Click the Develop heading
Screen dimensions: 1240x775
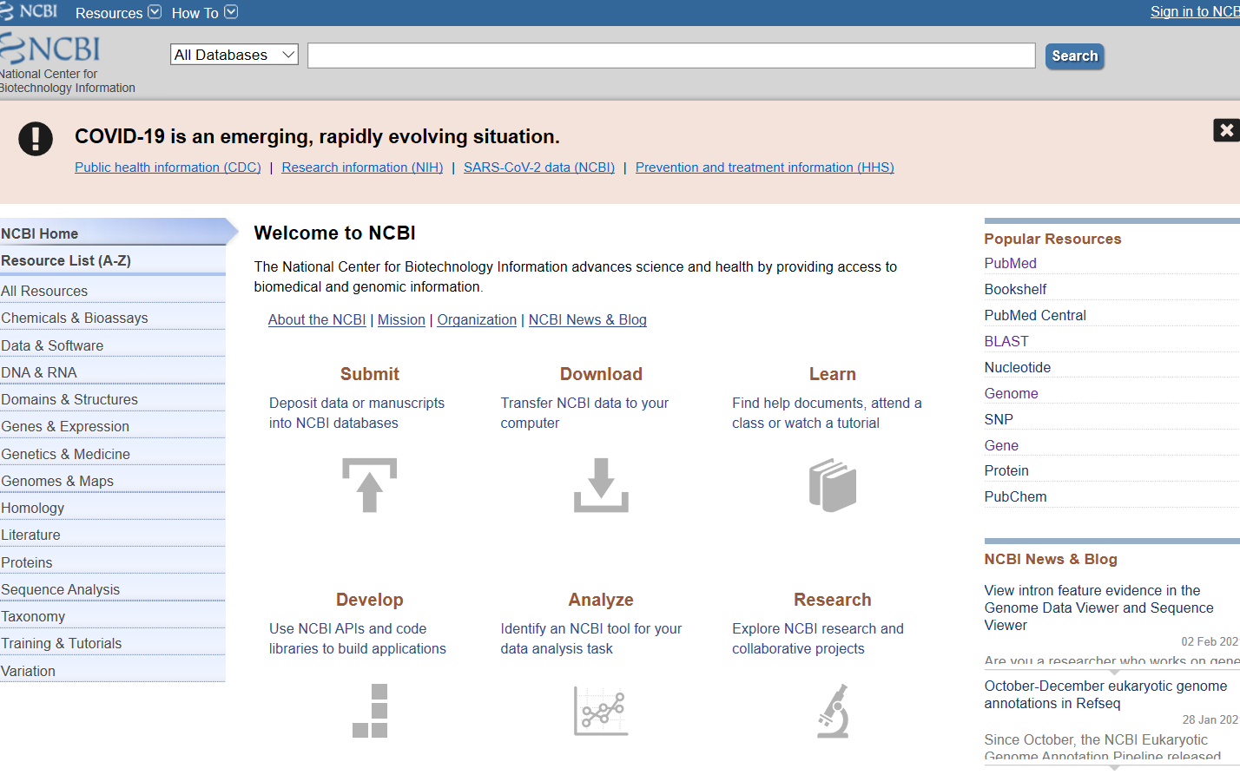pyautogui.click(x=370, y=600)
